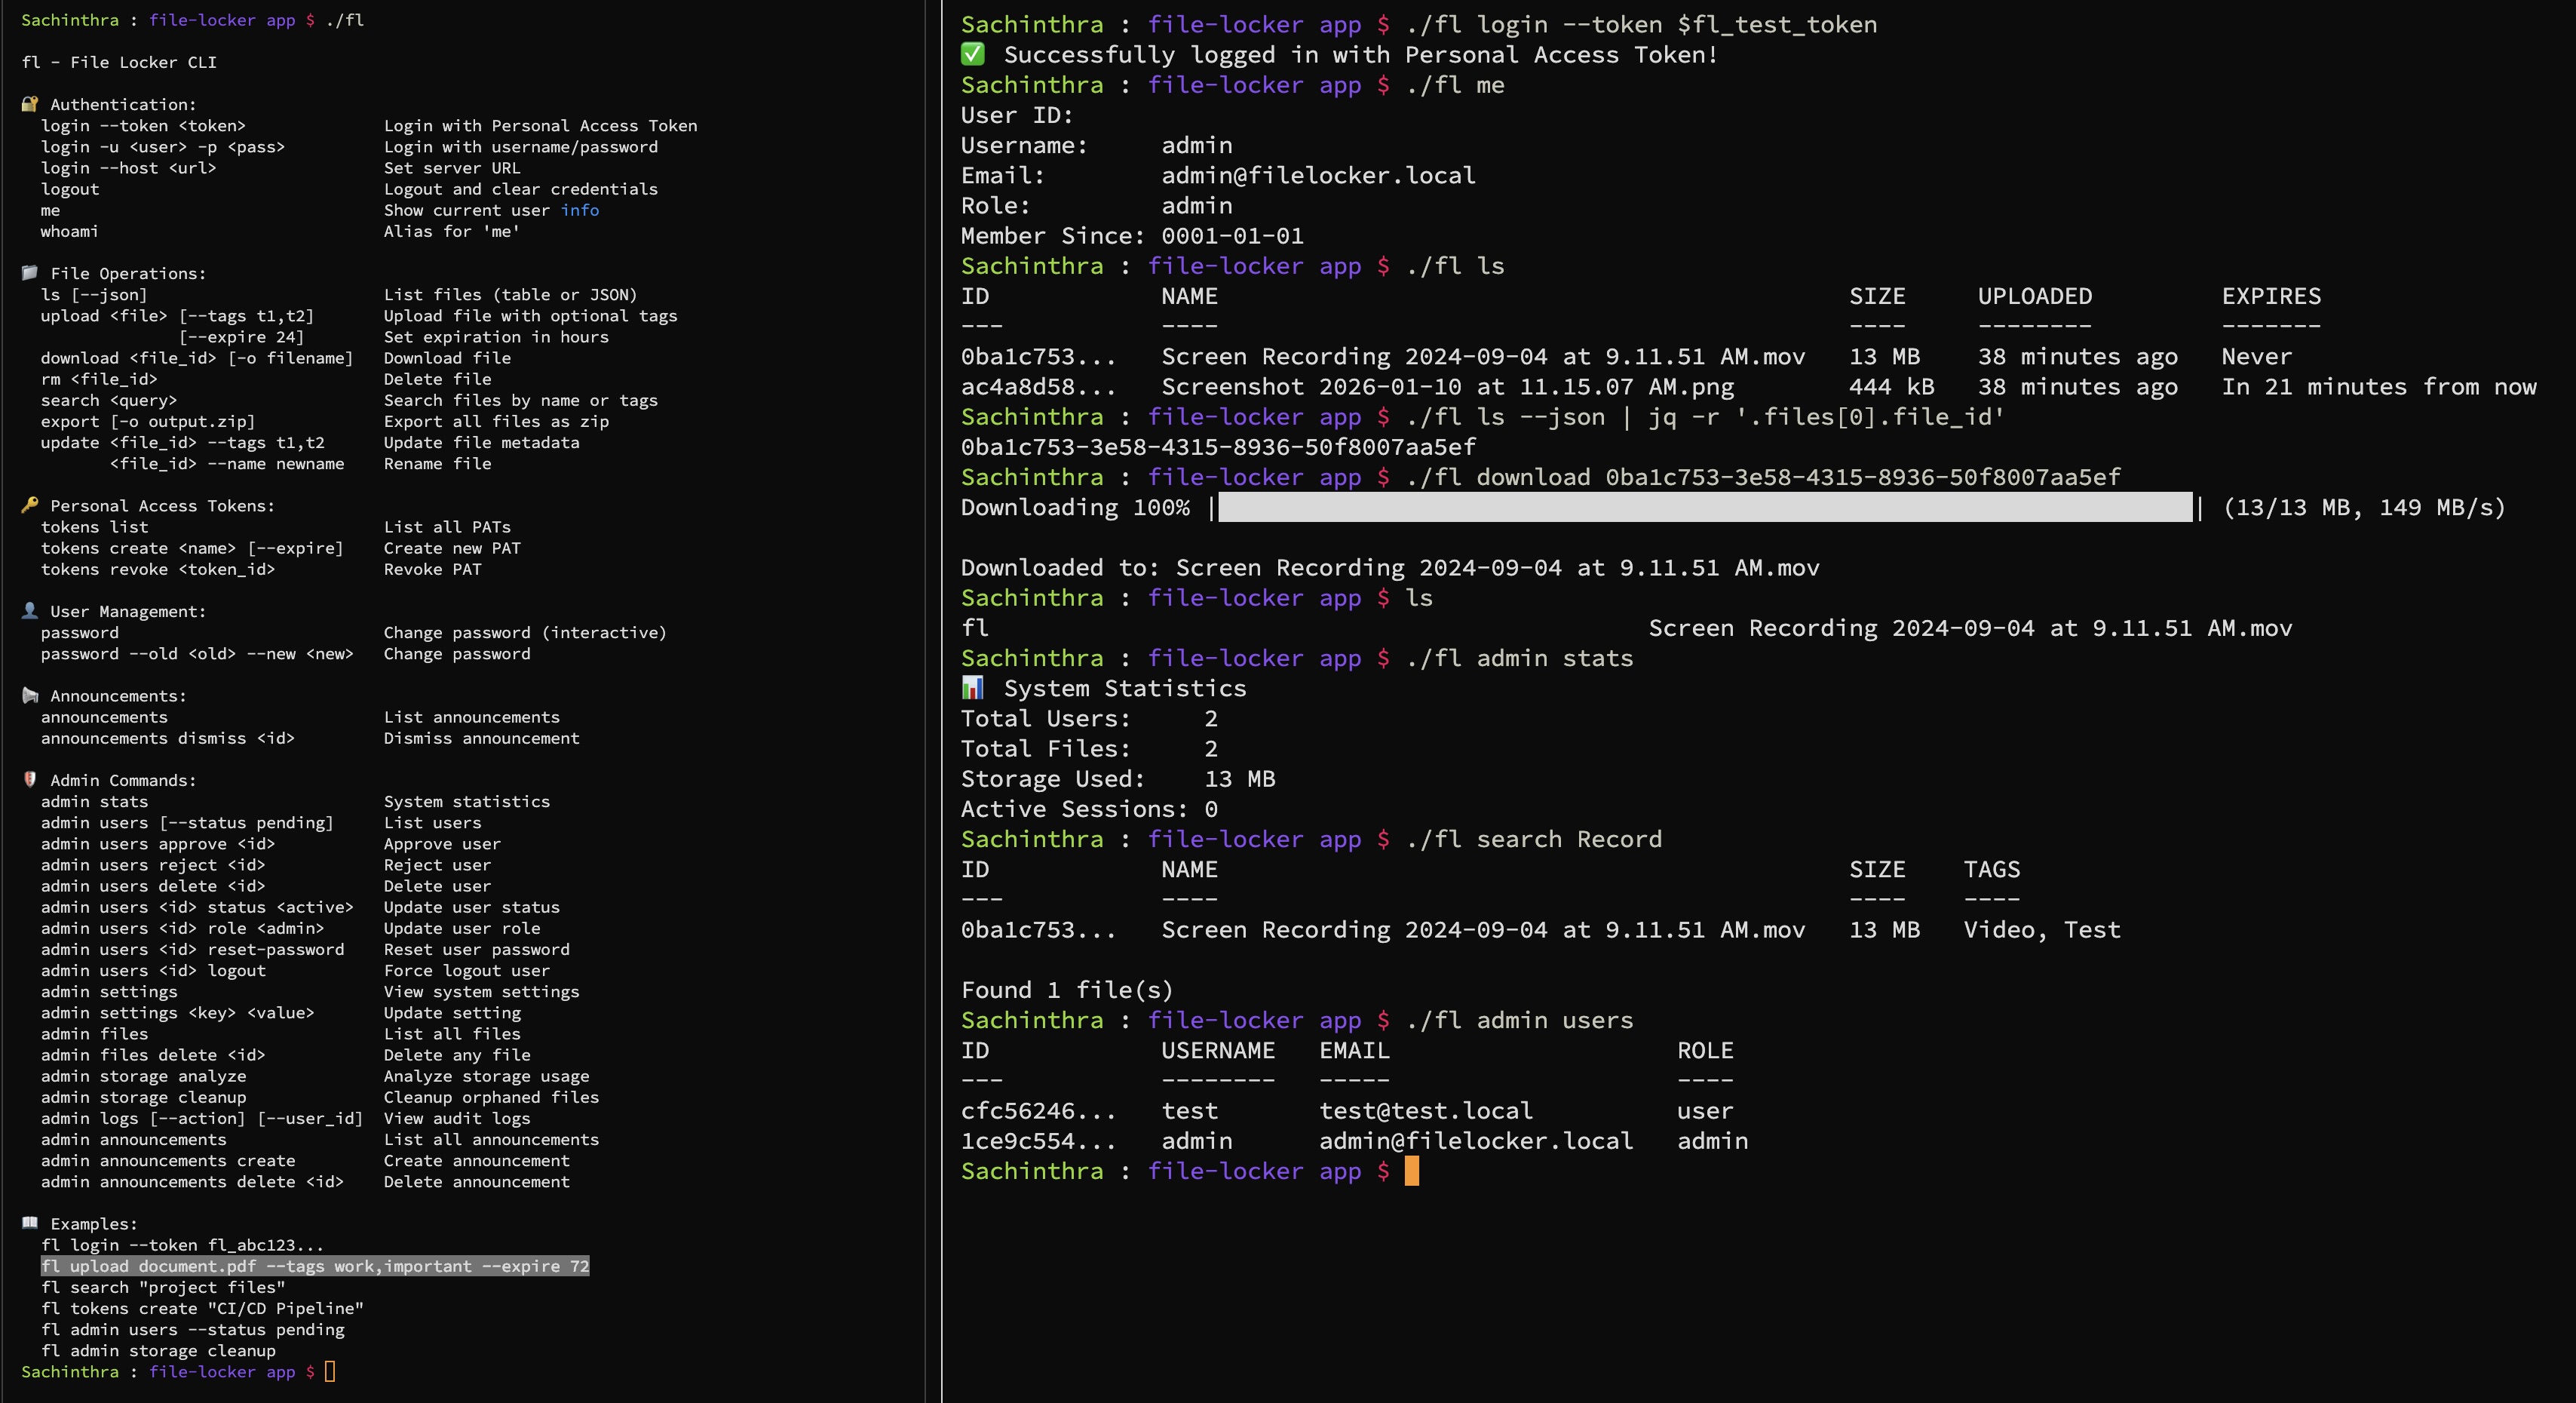
Task: Click './fl admin stats' command in right terminal
Action: (1519, 658)
